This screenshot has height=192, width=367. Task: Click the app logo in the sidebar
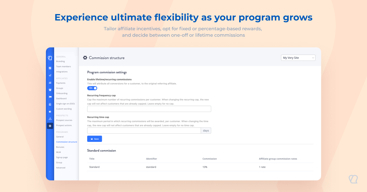(x=50, y=58)
